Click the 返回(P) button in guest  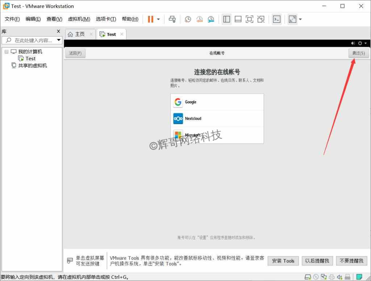(x=75, y=53)
